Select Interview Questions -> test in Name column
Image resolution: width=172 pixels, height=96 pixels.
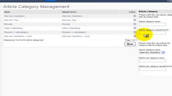pyautogui.click(x=18, y=36)
